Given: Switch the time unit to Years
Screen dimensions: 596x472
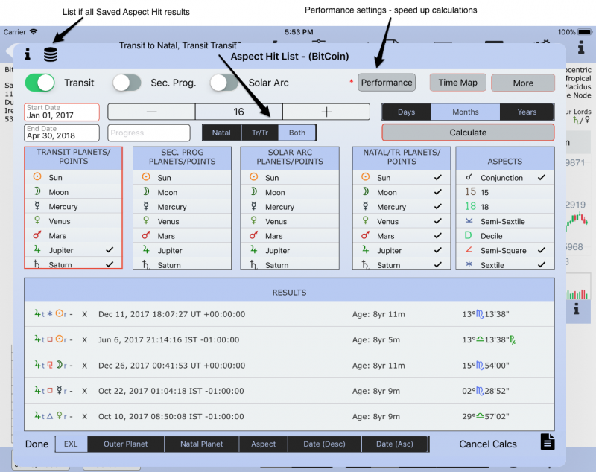Looking at the screenshot, I should click(527, 112).
